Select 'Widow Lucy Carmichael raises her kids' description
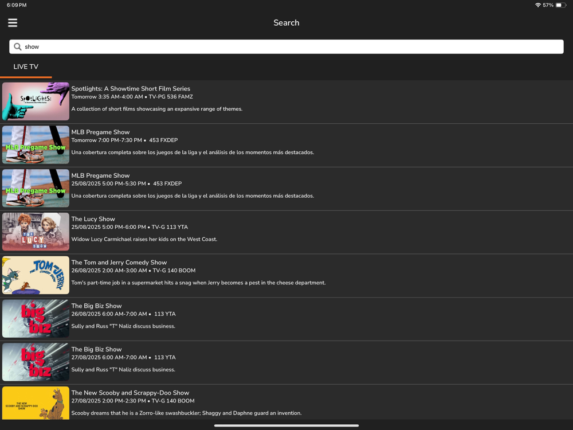Viewport: 573px width, 430px height. pyautogui.click(x=144, y=239)
